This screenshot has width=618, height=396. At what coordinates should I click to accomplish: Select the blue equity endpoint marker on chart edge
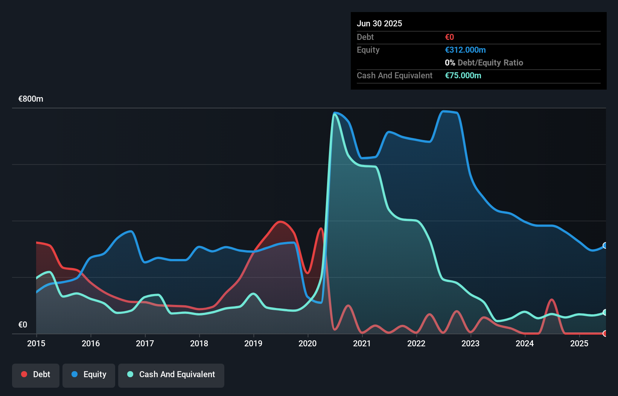pyautogui.click(x=605, y=245)
